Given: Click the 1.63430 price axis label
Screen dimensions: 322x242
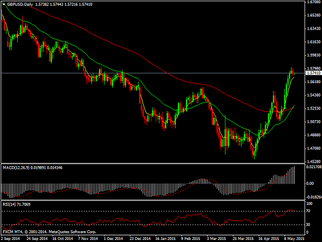Looking at the screenshot, I should (x=314, y=28).
